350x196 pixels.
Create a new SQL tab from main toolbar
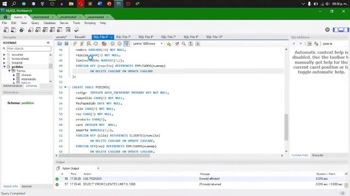pos(6,30)
